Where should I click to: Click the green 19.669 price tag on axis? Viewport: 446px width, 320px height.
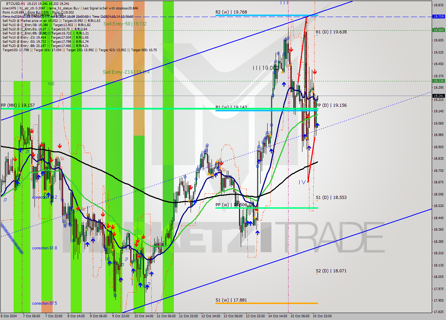438,30
